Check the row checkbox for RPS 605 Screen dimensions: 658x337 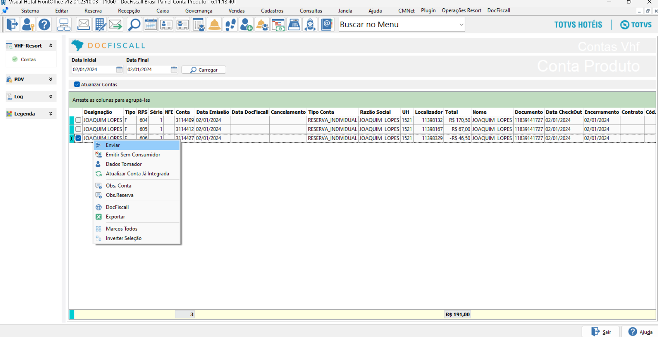79,129
